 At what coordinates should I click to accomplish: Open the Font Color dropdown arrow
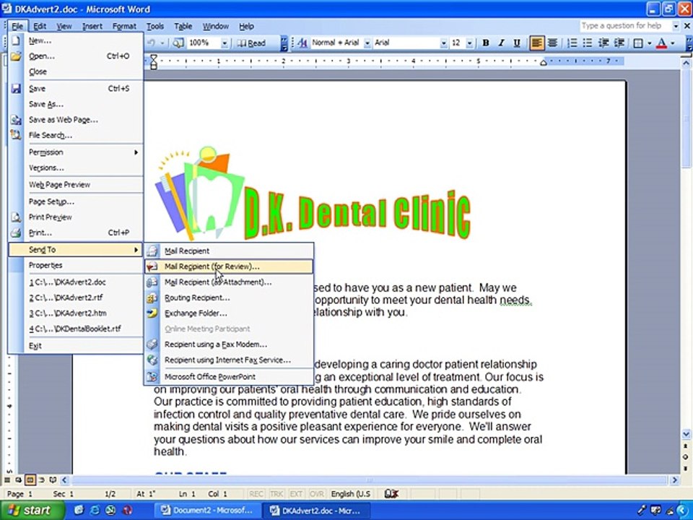click(x=673, y=43)
